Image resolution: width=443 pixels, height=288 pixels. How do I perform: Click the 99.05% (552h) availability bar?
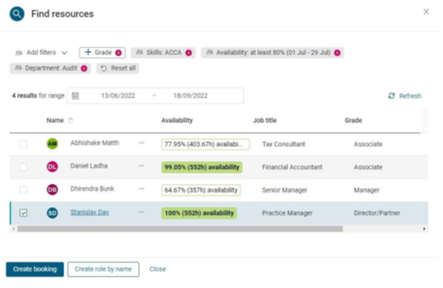202,167
